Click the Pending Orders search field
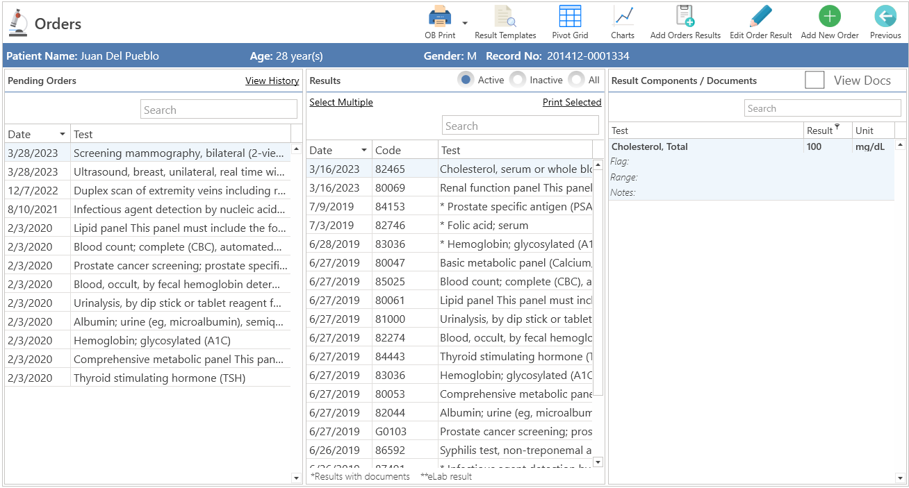Screen dimensions: 909x488 pyautogui.click(x=219, y=110)
